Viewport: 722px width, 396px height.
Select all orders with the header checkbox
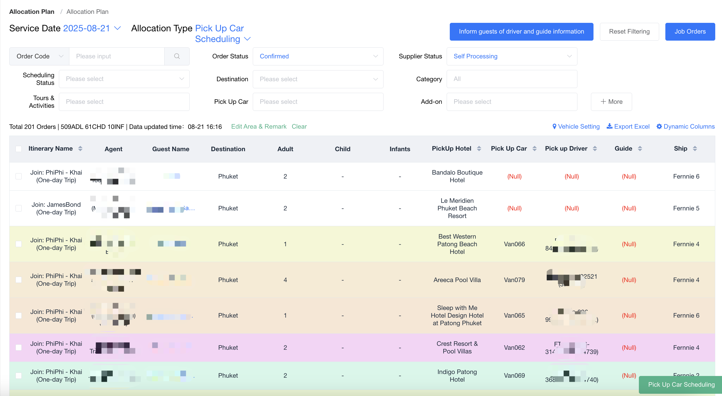pyautogui.click(x=19, y=149)
